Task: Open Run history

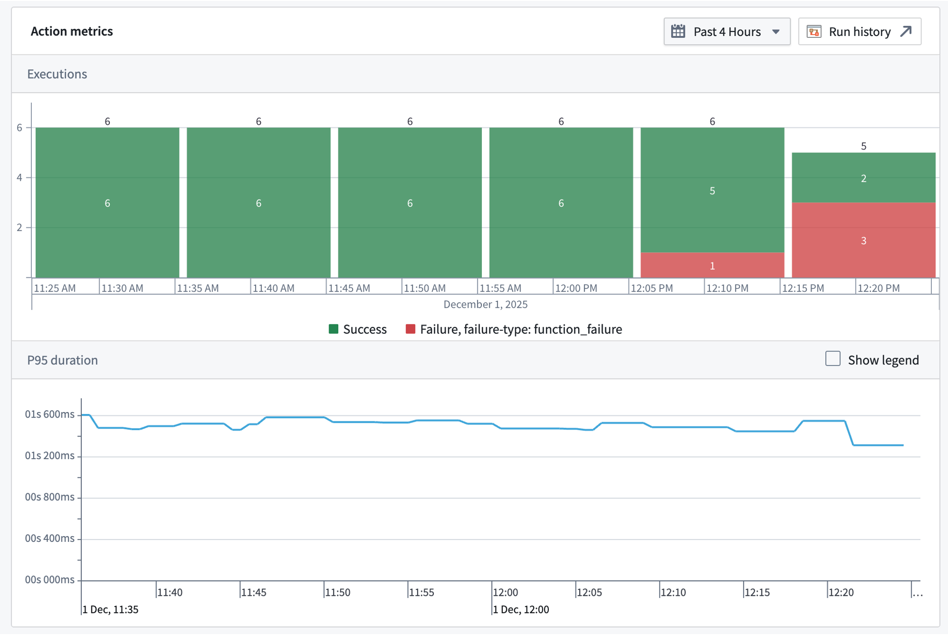Action: tap(859, 31)
